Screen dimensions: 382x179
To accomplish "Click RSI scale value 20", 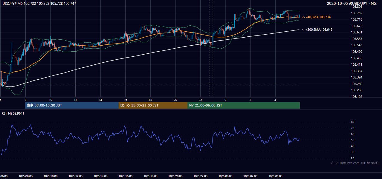I will [353, 158].
